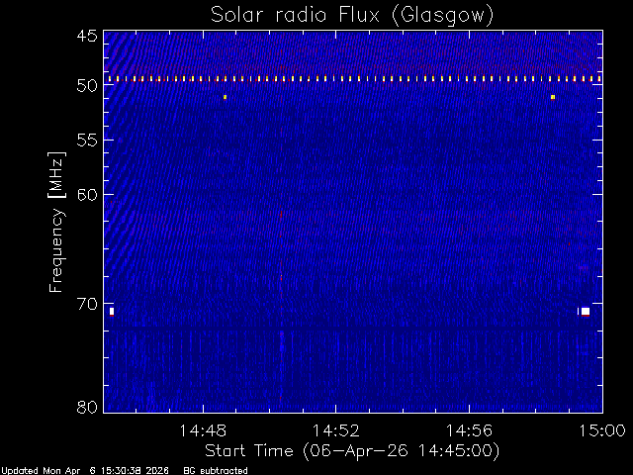Click the white marker at left edge near 70 MHz

point(112,312)
